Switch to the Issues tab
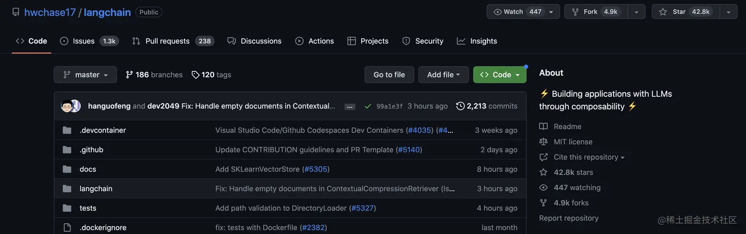The width and height of the screenshot is (746, 234). 83,41
